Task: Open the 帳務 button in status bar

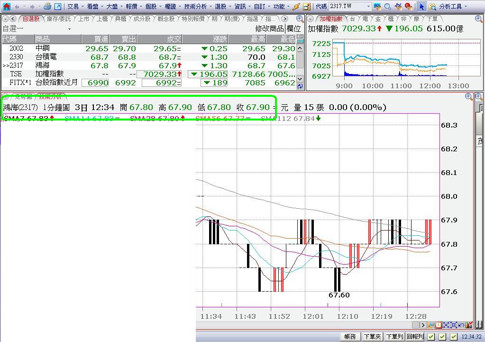Action: [350, 336]
